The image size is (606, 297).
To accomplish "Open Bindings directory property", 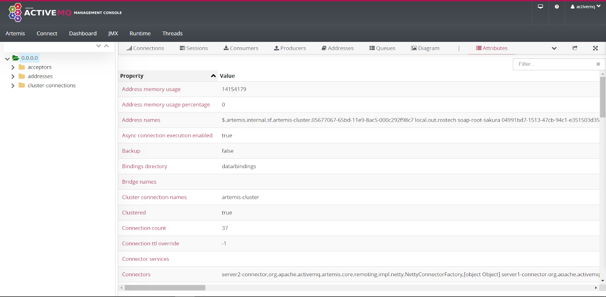I will pos(144,166).
